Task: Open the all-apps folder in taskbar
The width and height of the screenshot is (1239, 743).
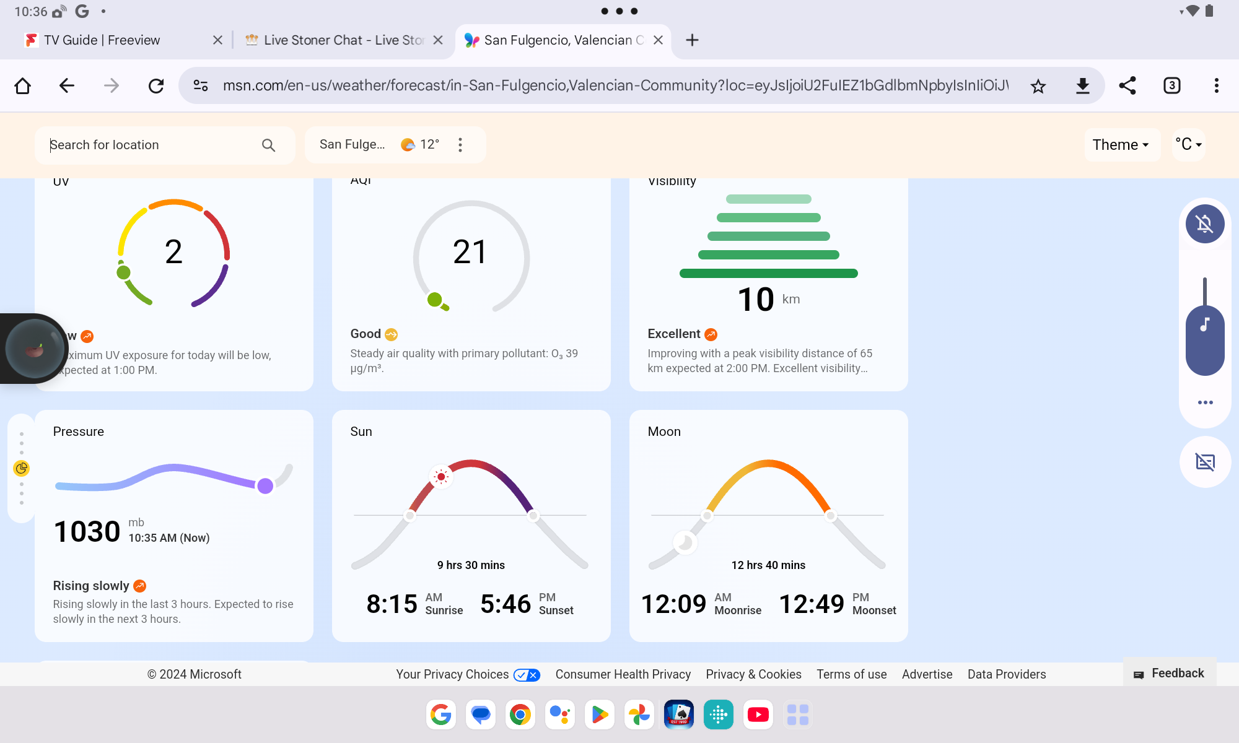Action: [x=798, y=715]
